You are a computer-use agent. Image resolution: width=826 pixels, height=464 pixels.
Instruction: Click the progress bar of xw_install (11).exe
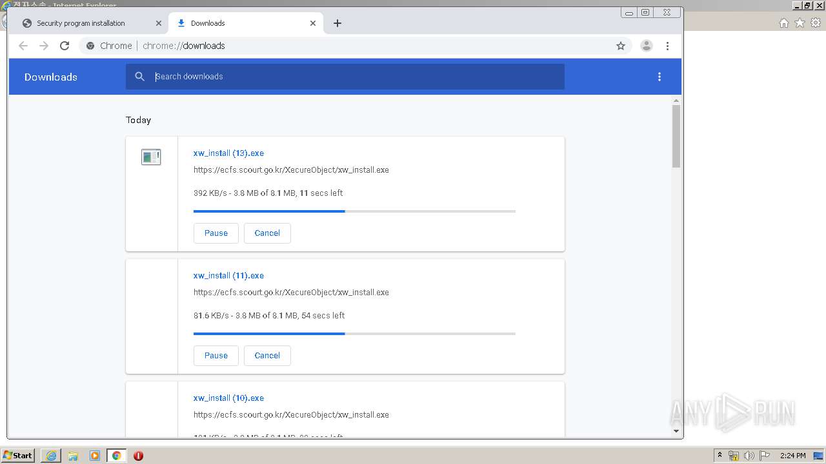[354, 334]
